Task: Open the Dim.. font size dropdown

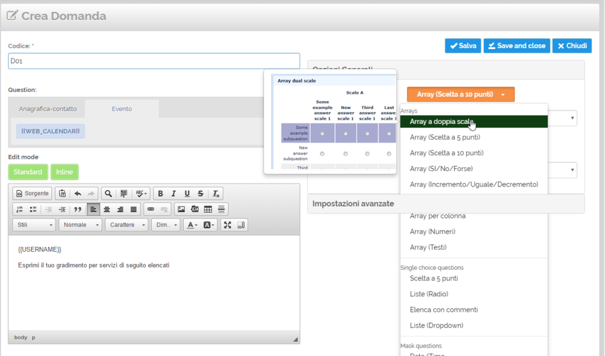Action: (x=165, y=225)
